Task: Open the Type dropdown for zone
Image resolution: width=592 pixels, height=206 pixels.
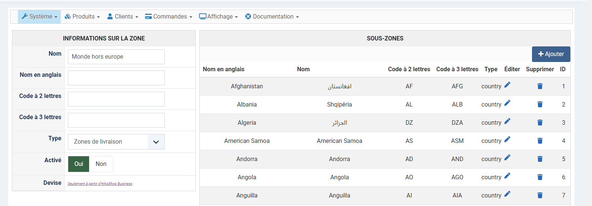Action: coord(116,142)
